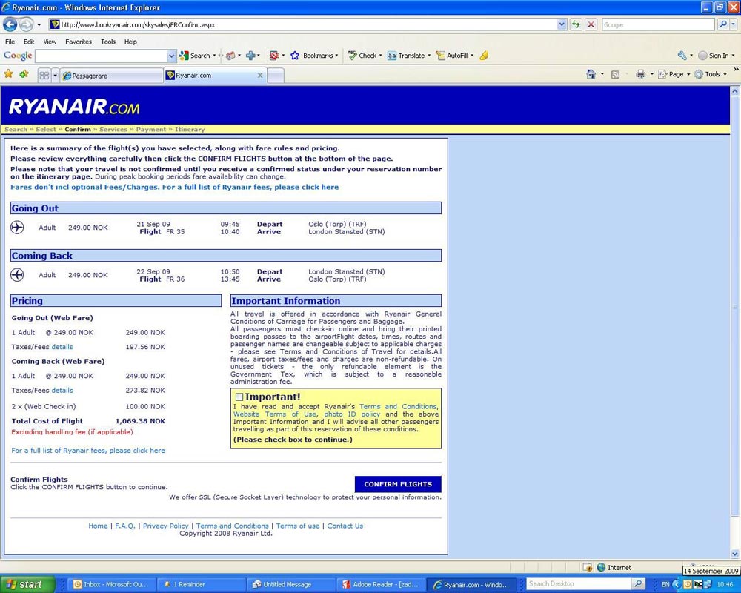Click the page scrollbar down arrow

click(x=735, y=554)
